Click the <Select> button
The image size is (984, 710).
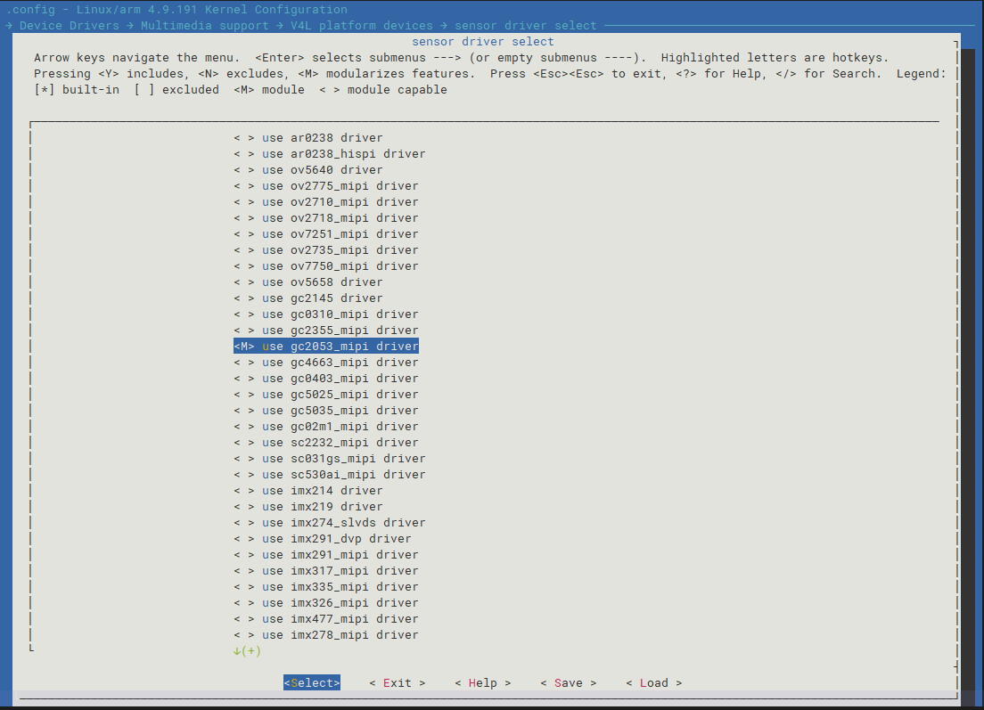312,683
